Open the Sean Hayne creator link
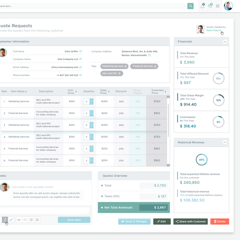Image resolution: width=240 pixels, height=240 pixels. pos(214,30)
